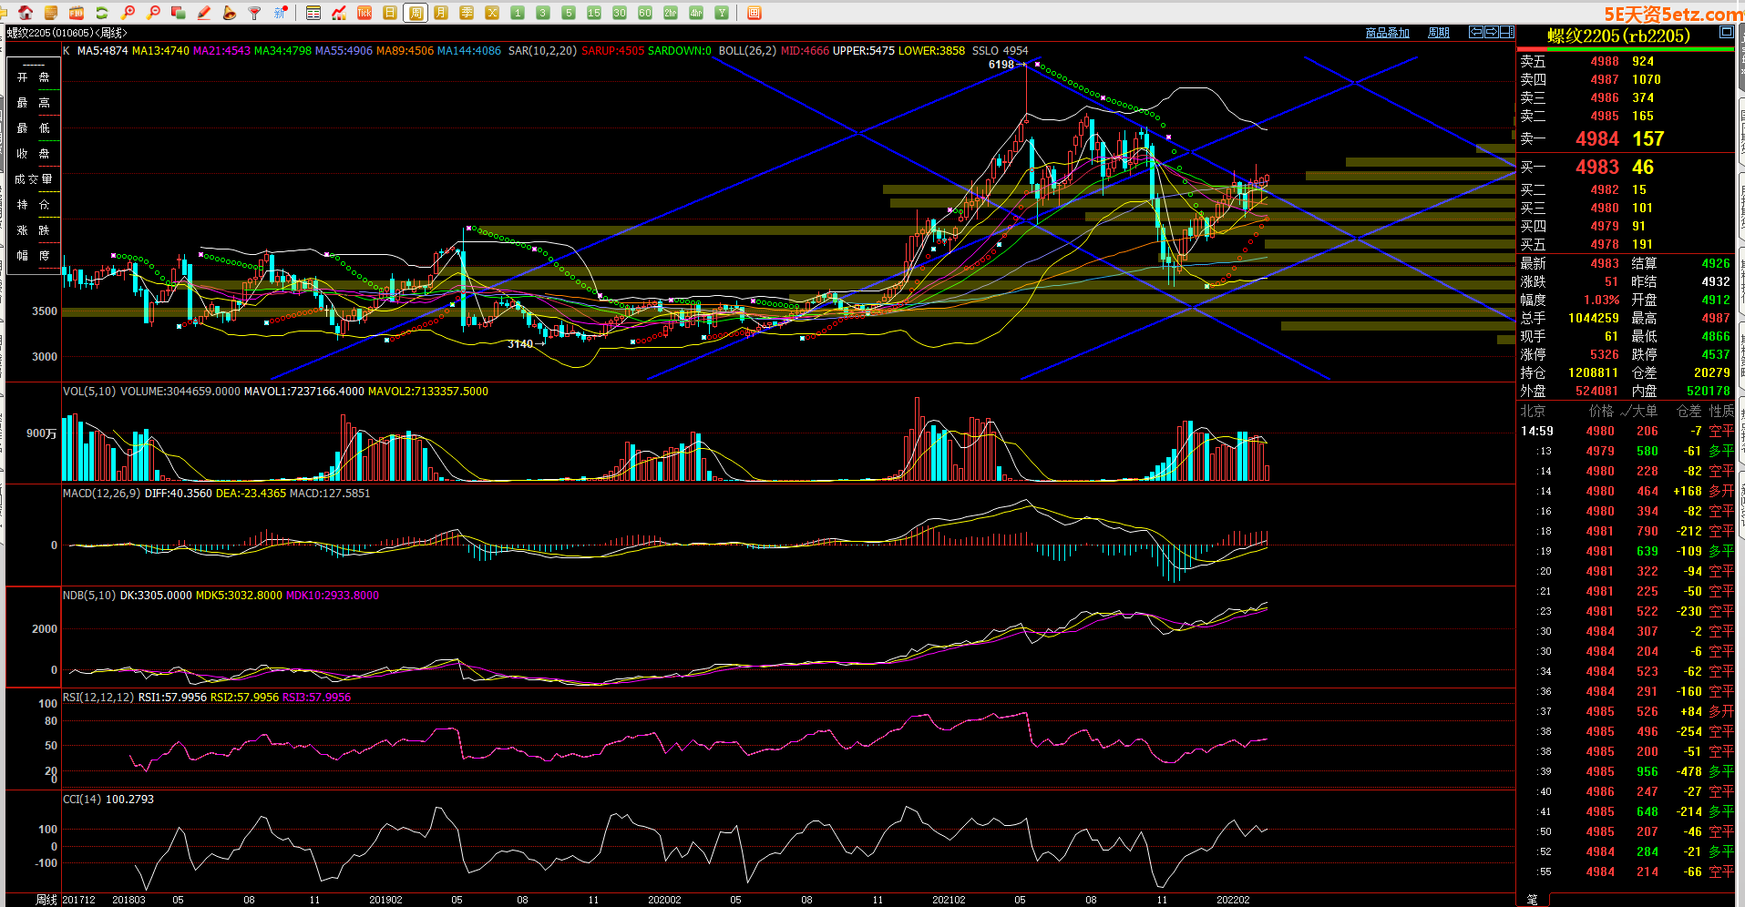Screen dimensions: 1745x907
Task: Click the 商品叠加 overlay link
Action: pos(1387,33)
